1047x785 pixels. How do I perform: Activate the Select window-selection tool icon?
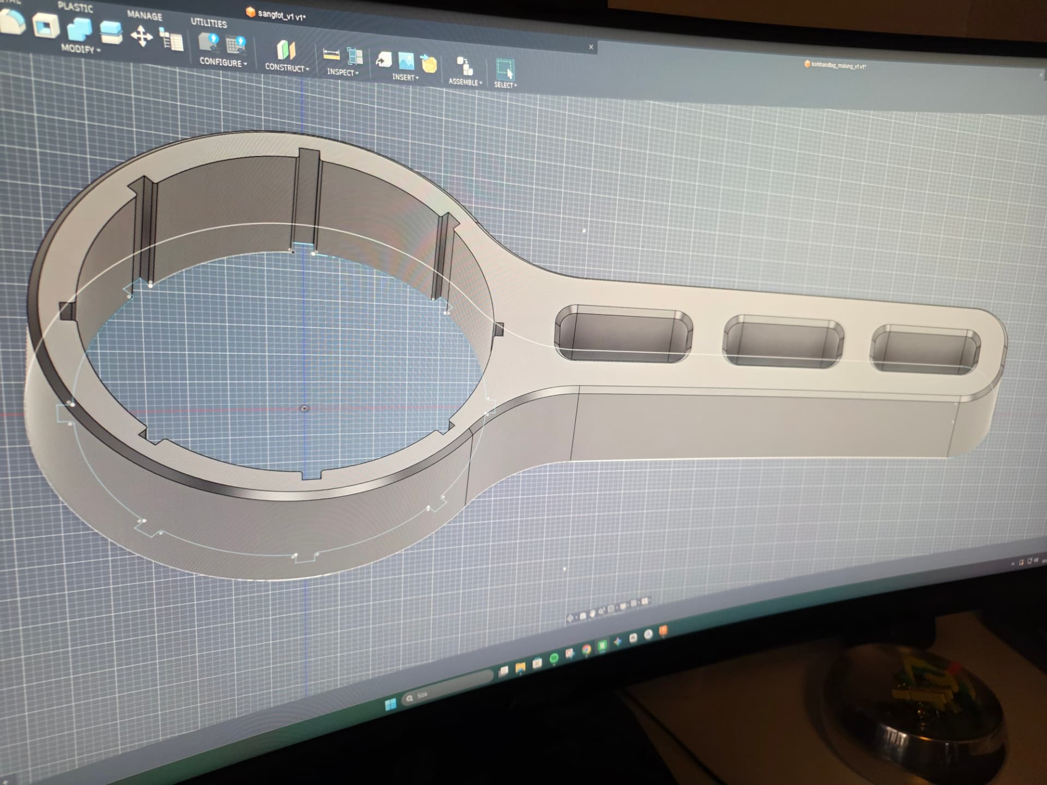506,70
